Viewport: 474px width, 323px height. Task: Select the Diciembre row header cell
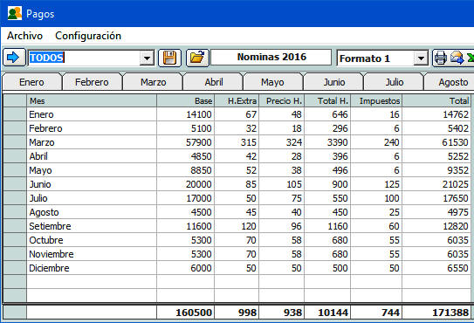(15, 268)
